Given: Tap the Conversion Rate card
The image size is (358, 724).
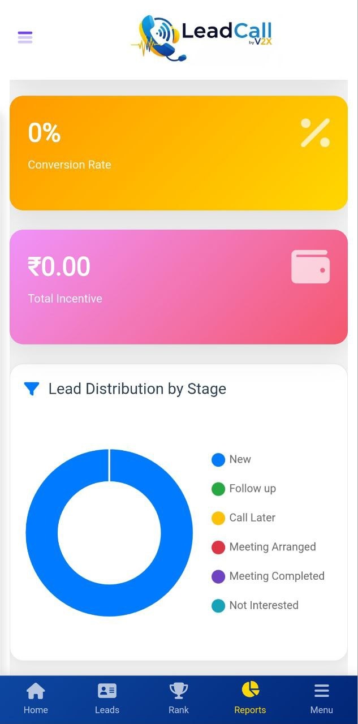Looking at the screenshot, I should pos(179,152).
